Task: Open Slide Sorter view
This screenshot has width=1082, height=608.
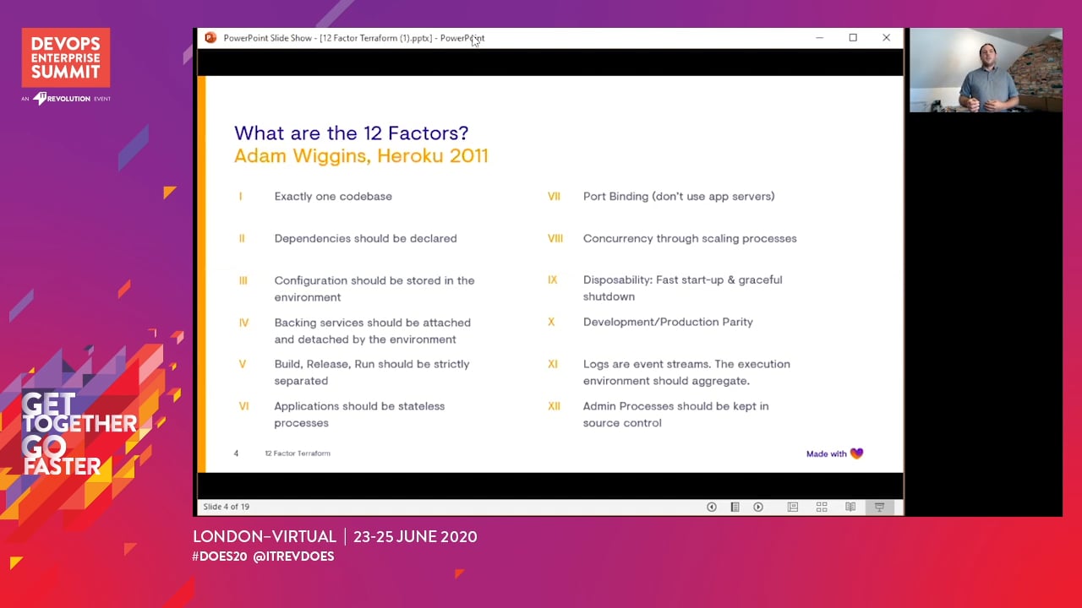Action: [x=822, y=507]
